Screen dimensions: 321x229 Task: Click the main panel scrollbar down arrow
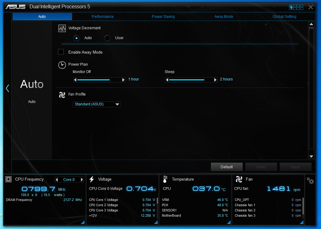tap(311, 157)
